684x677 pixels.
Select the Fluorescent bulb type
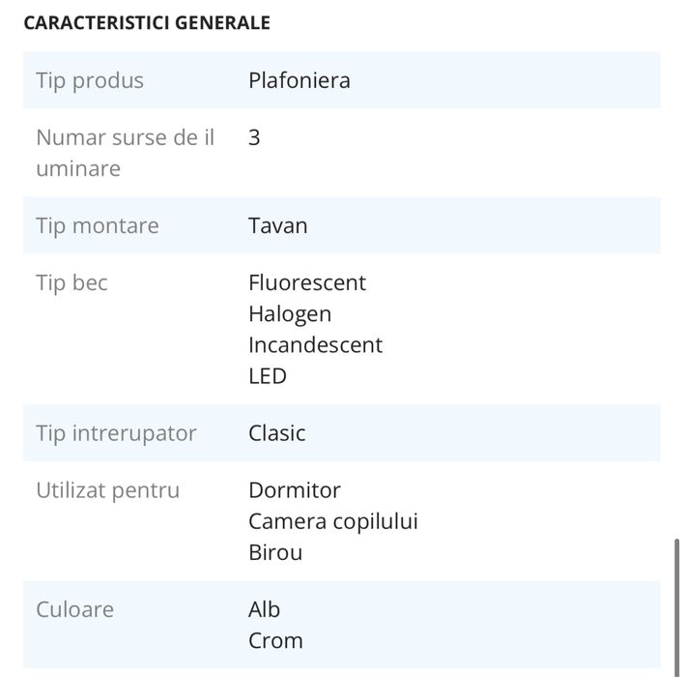(x=307, y=283)
